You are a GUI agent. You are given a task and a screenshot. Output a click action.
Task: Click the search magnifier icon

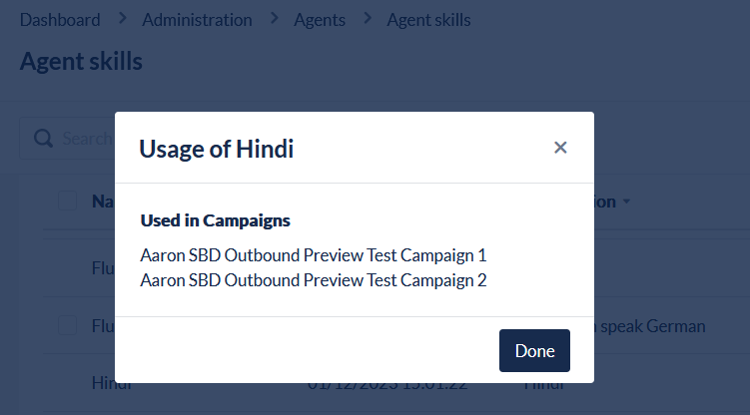click(43, 138)
